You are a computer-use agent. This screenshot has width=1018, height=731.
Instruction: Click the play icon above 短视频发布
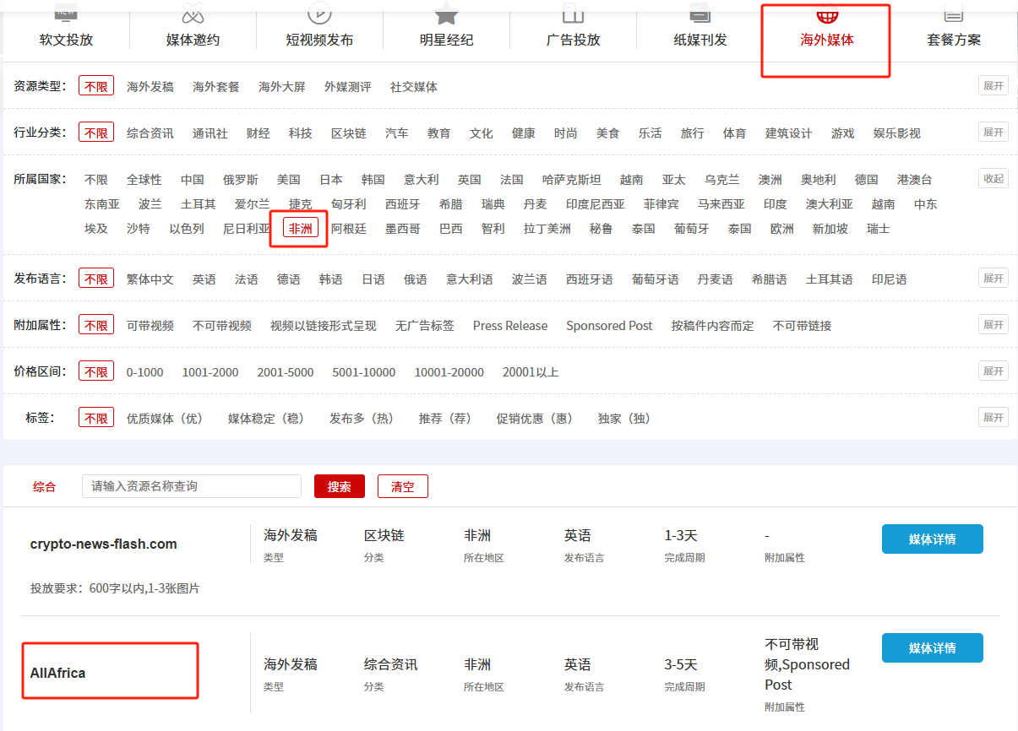pos(319,12)
